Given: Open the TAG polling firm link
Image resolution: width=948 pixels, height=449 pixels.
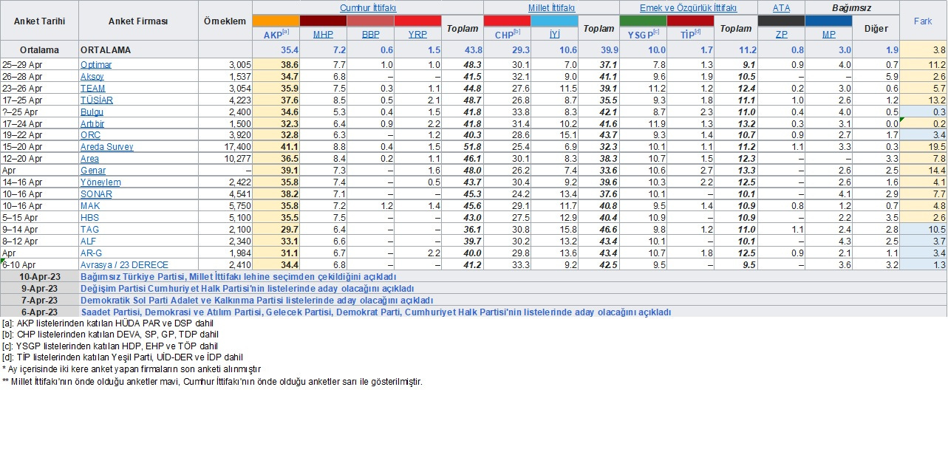Looking at the screenshot, I should pos(90,230).
